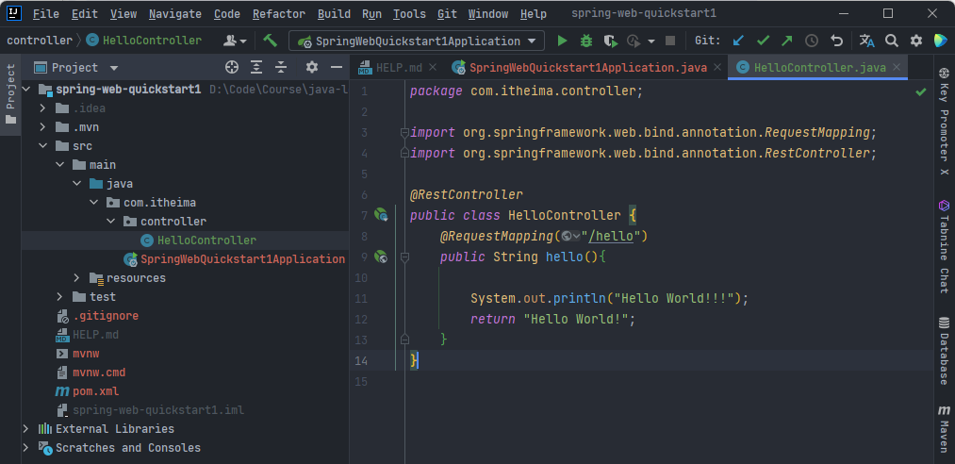Expand the resources folder
This screenshot has width=955, height=464.
click(x=76, y=277)
